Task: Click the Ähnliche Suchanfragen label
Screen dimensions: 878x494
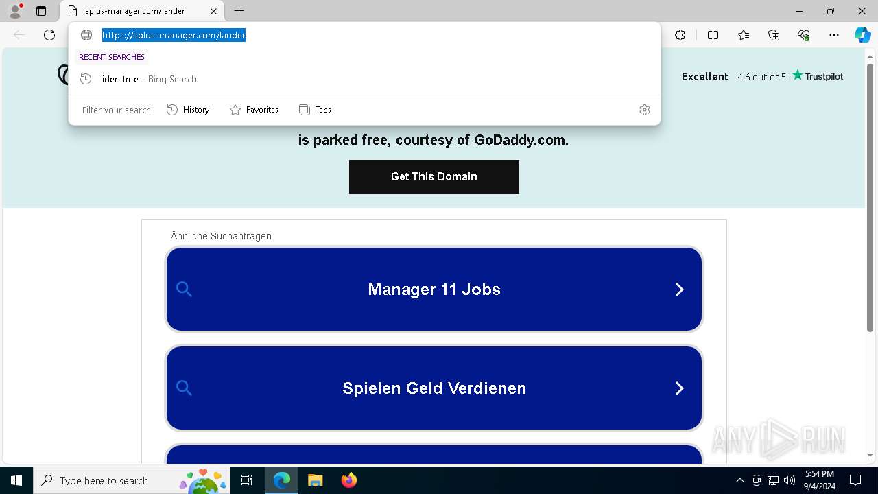Action: 221,236
